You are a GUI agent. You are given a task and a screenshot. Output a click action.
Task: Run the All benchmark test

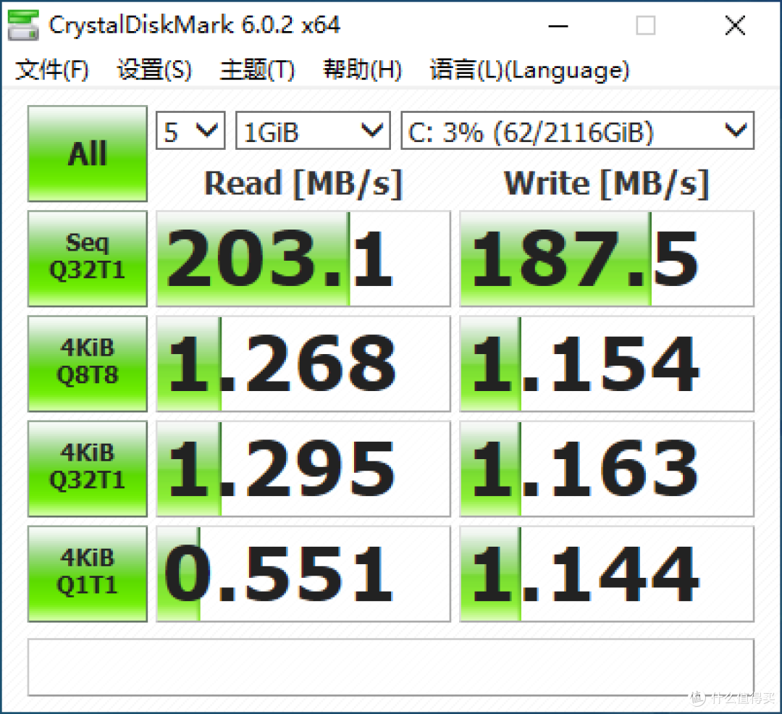coord(87,154)
